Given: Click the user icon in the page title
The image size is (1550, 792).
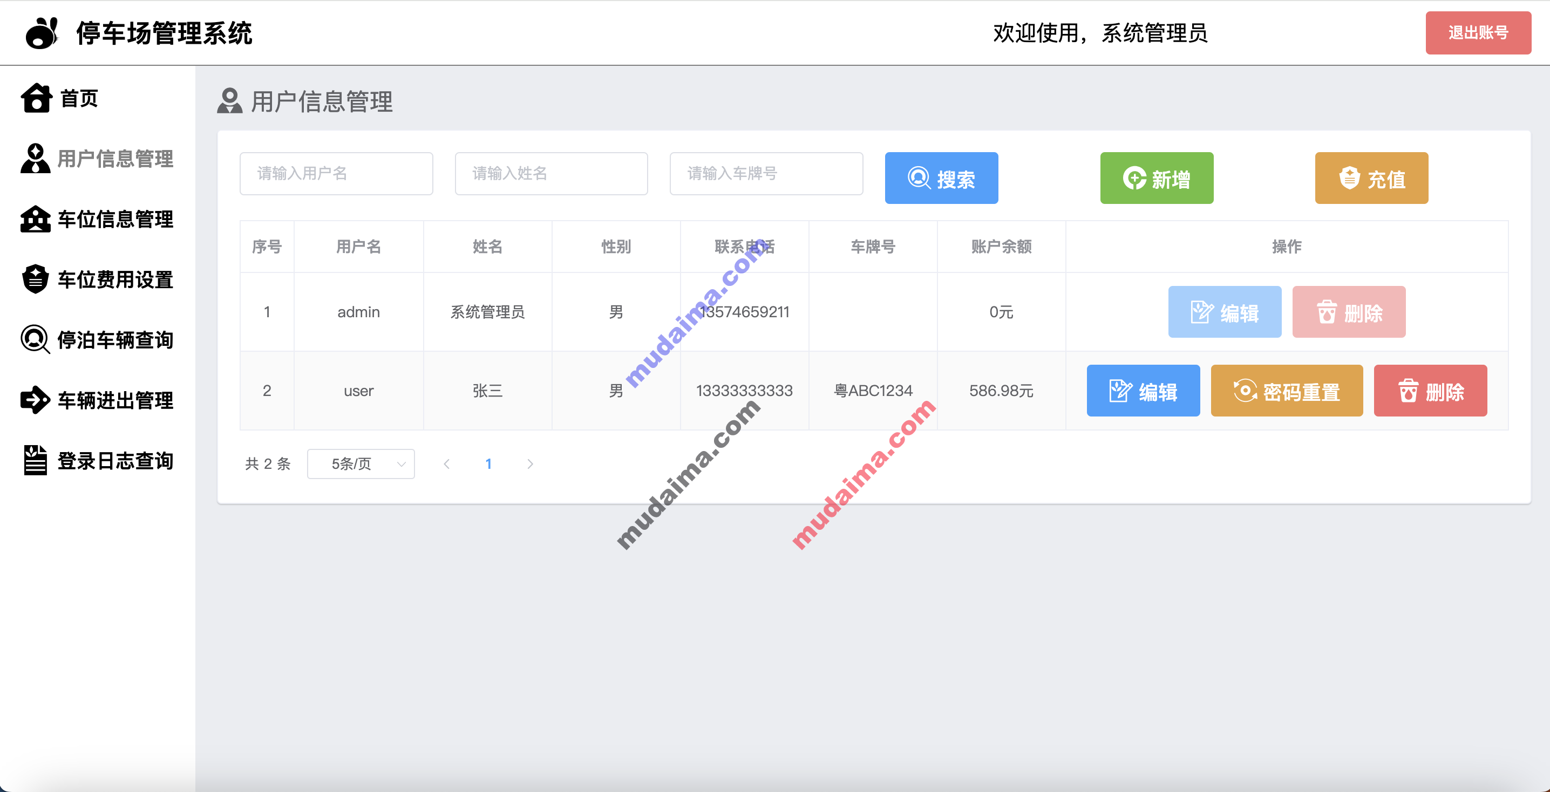Looking at the screenshot, I should 229,101.
